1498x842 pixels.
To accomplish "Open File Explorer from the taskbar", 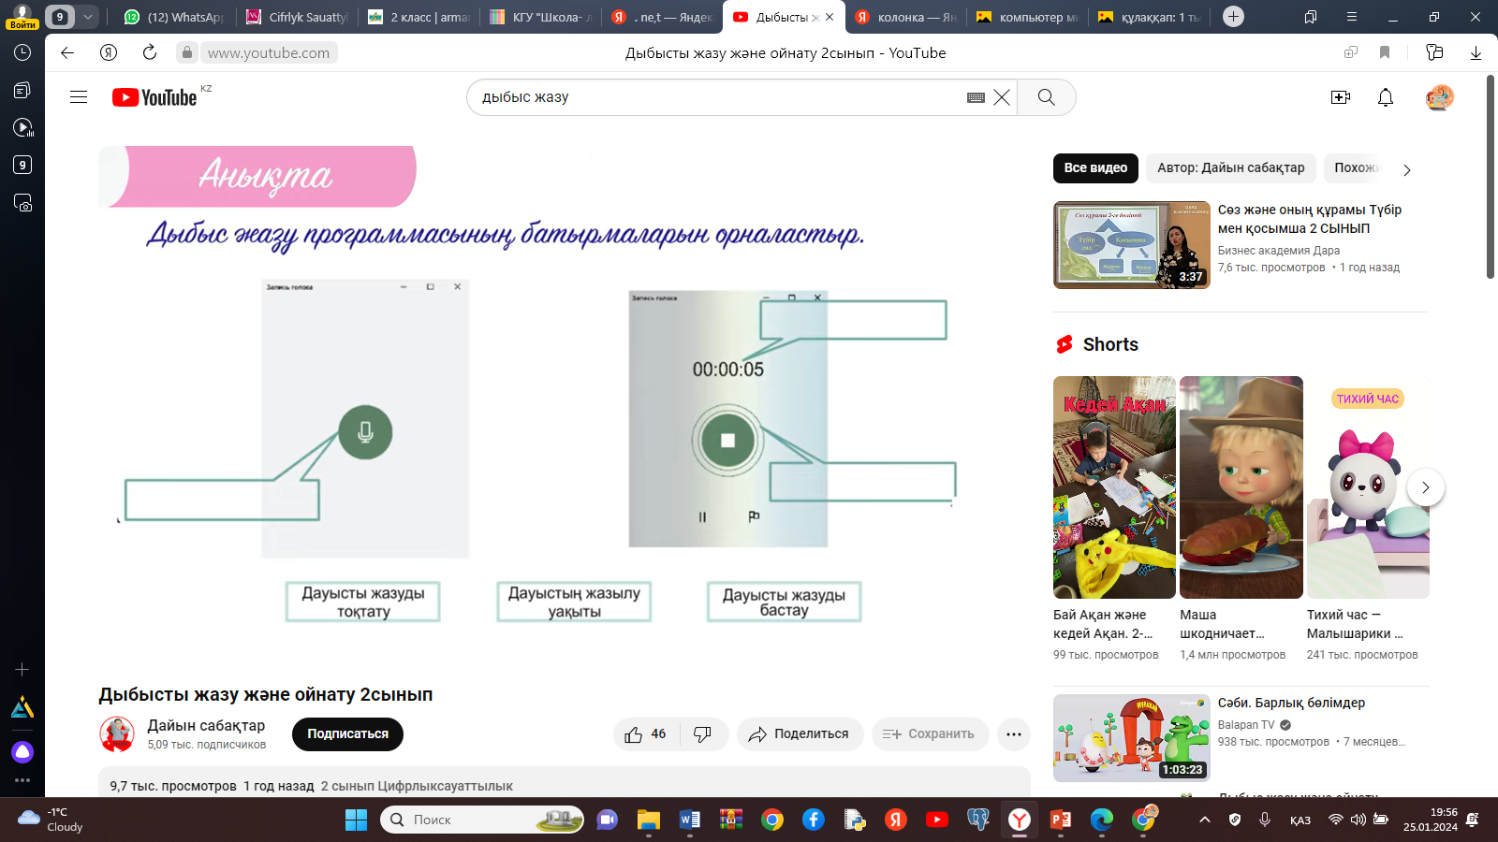I will [649, 820].
